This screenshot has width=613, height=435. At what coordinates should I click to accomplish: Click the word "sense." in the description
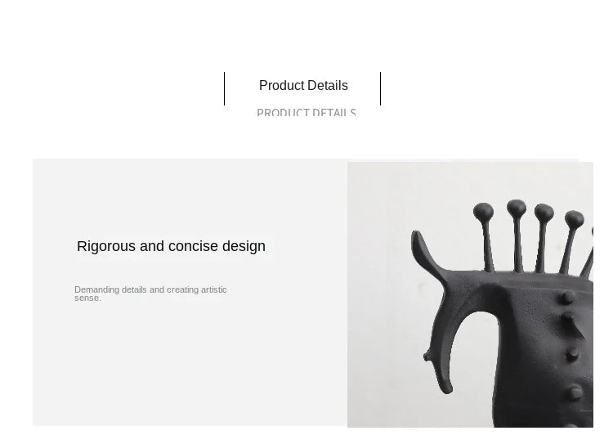(88, 298)
